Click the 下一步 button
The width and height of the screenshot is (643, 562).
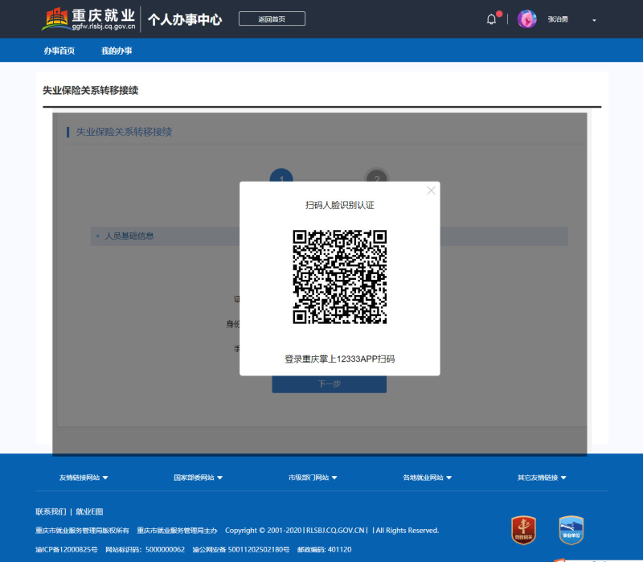[329, 384]
